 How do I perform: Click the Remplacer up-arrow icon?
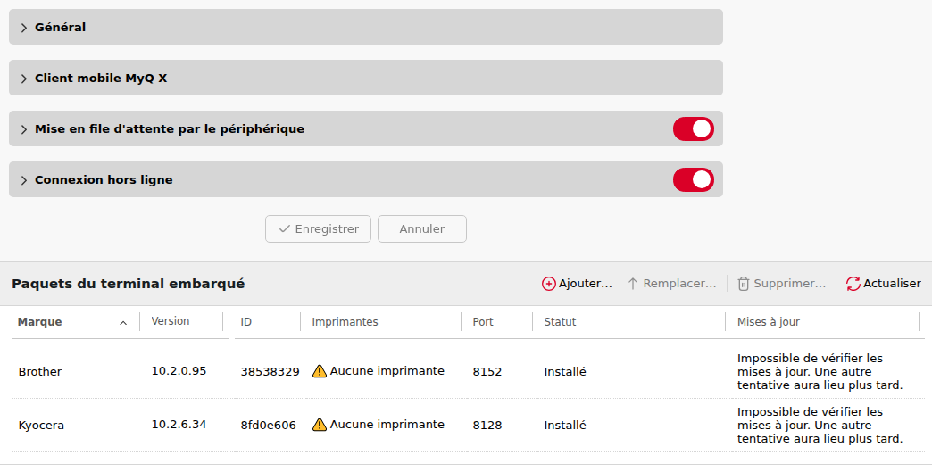coord(633,284)
